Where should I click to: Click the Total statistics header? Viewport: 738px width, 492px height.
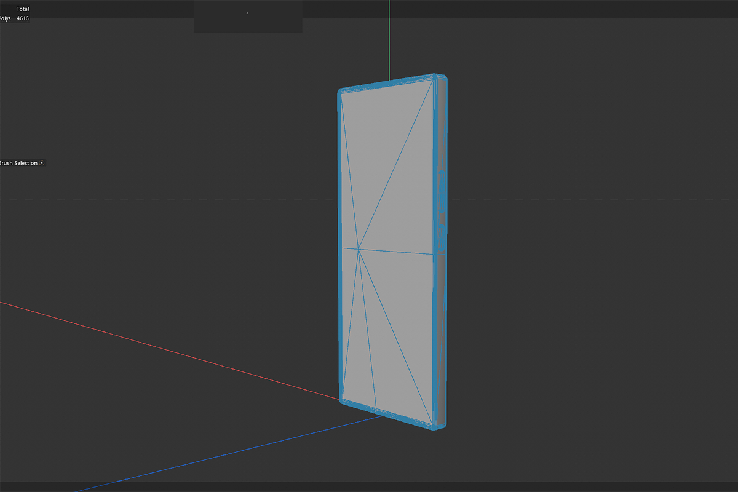tap(23, 9)
